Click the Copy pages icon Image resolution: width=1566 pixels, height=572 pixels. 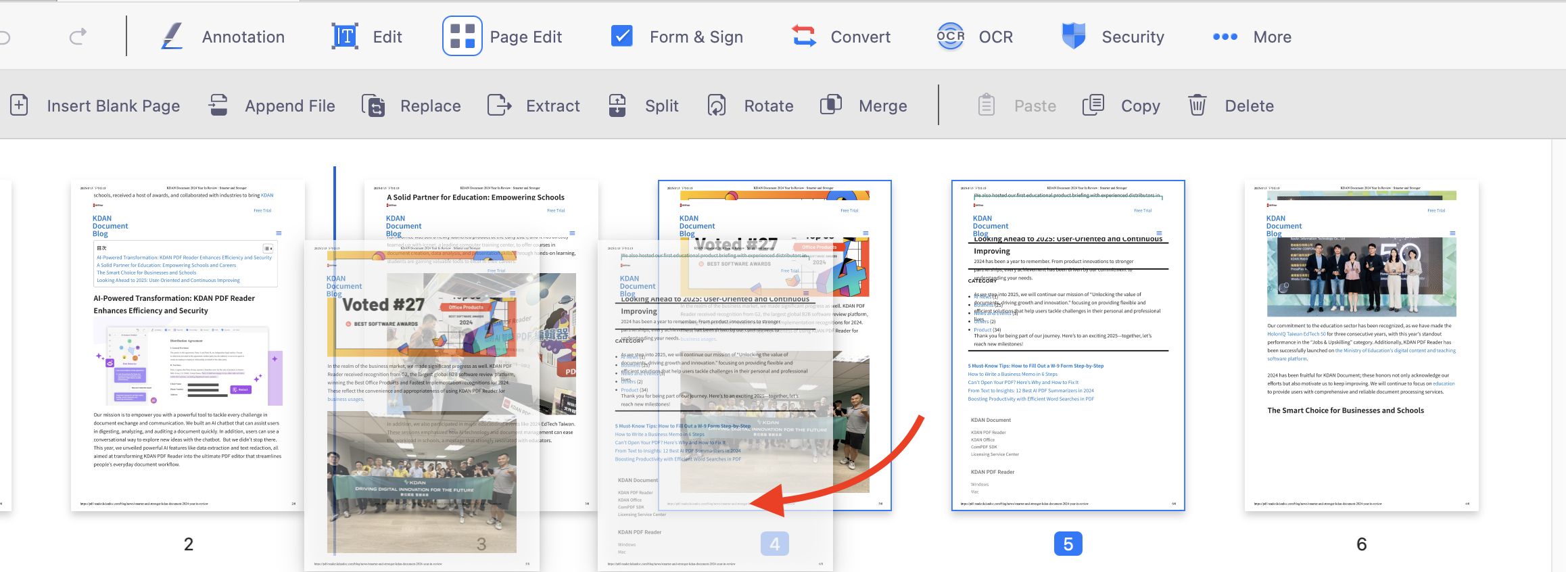point(1093,105)
